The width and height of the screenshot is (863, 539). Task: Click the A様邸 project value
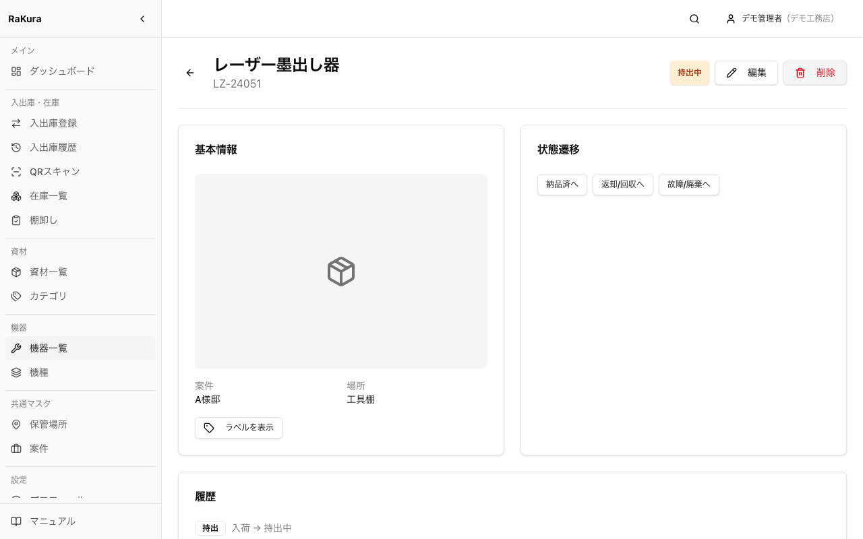[208, 400]
